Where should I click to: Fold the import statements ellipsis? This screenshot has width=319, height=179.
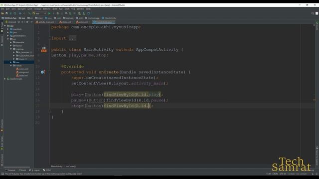(x=72, y=38)
